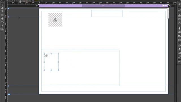The image size is (181, 102).
Task: Click the left double-chevron on breakpoint bar
Action: coord(37,6)
